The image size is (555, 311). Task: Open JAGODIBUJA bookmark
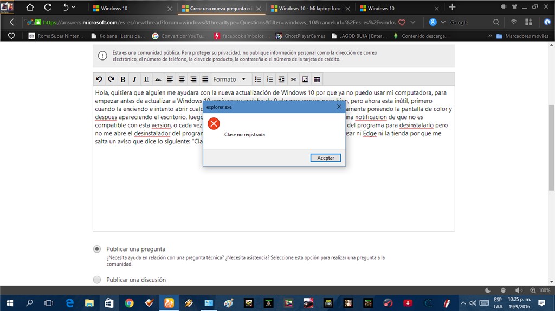(x=359, y=36)
